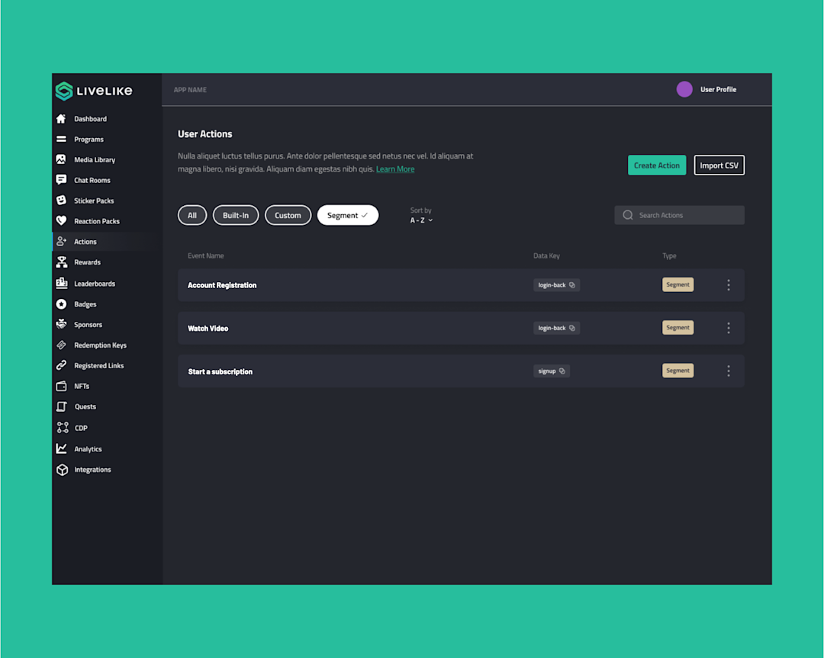Screen dimensions: 824x658
Task: Click the purple user avatar
Action: click(684, 89)
